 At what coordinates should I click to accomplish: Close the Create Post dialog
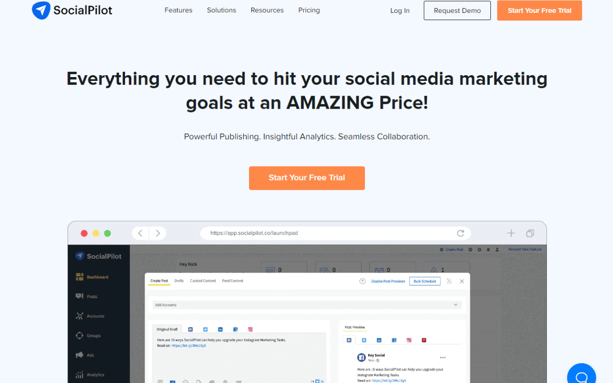462,282
